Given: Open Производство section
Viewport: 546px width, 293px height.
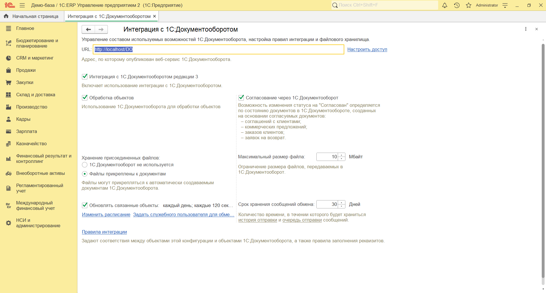Looking at the screenshot, I should click(x=32, y=107).
